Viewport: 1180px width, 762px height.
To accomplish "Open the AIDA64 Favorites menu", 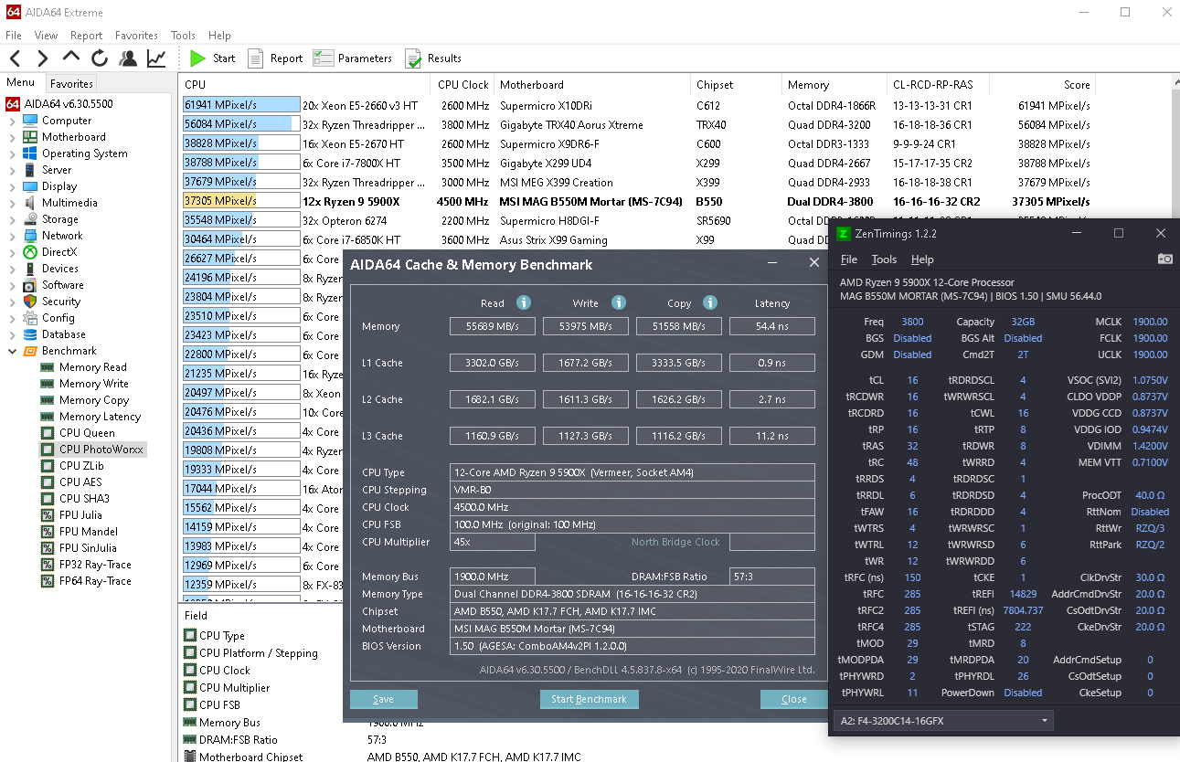I will [x=136, y=36].
